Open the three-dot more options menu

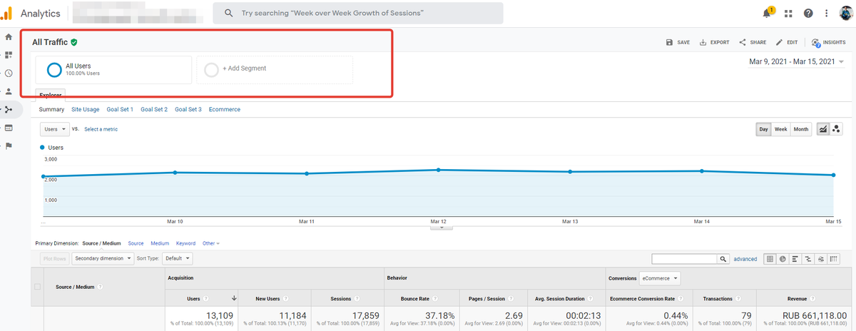point(826,13)
